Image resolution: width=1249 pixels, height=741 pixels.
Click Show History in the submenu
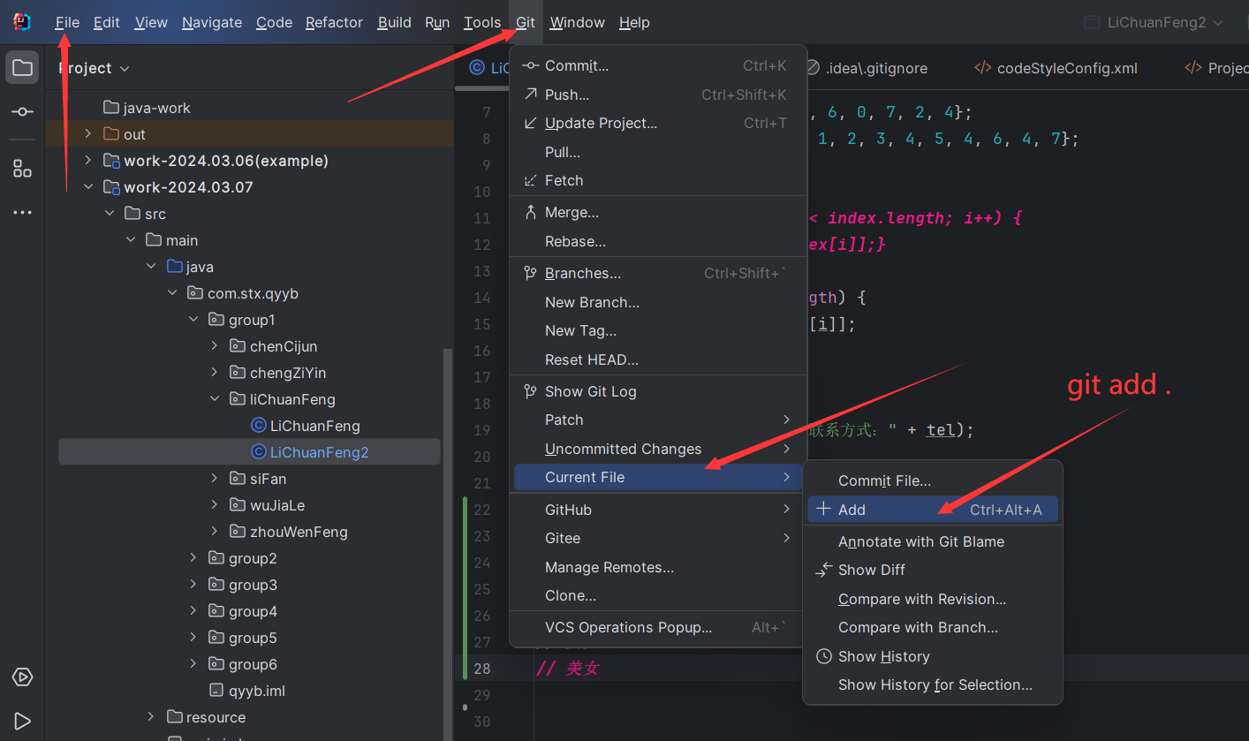932,656
